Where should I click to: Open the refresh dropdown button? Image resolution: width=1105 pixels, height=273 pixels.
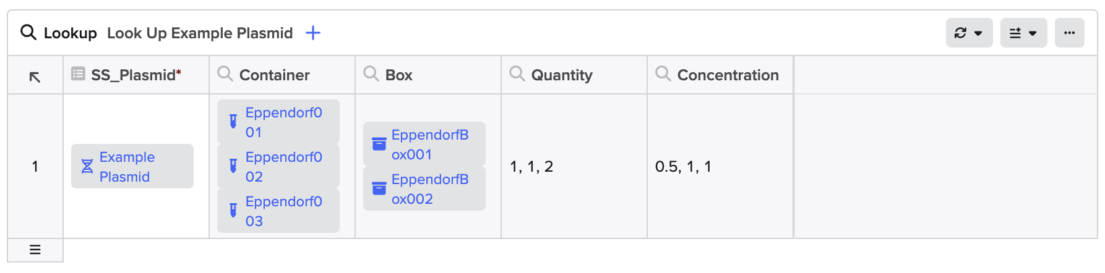969,33
